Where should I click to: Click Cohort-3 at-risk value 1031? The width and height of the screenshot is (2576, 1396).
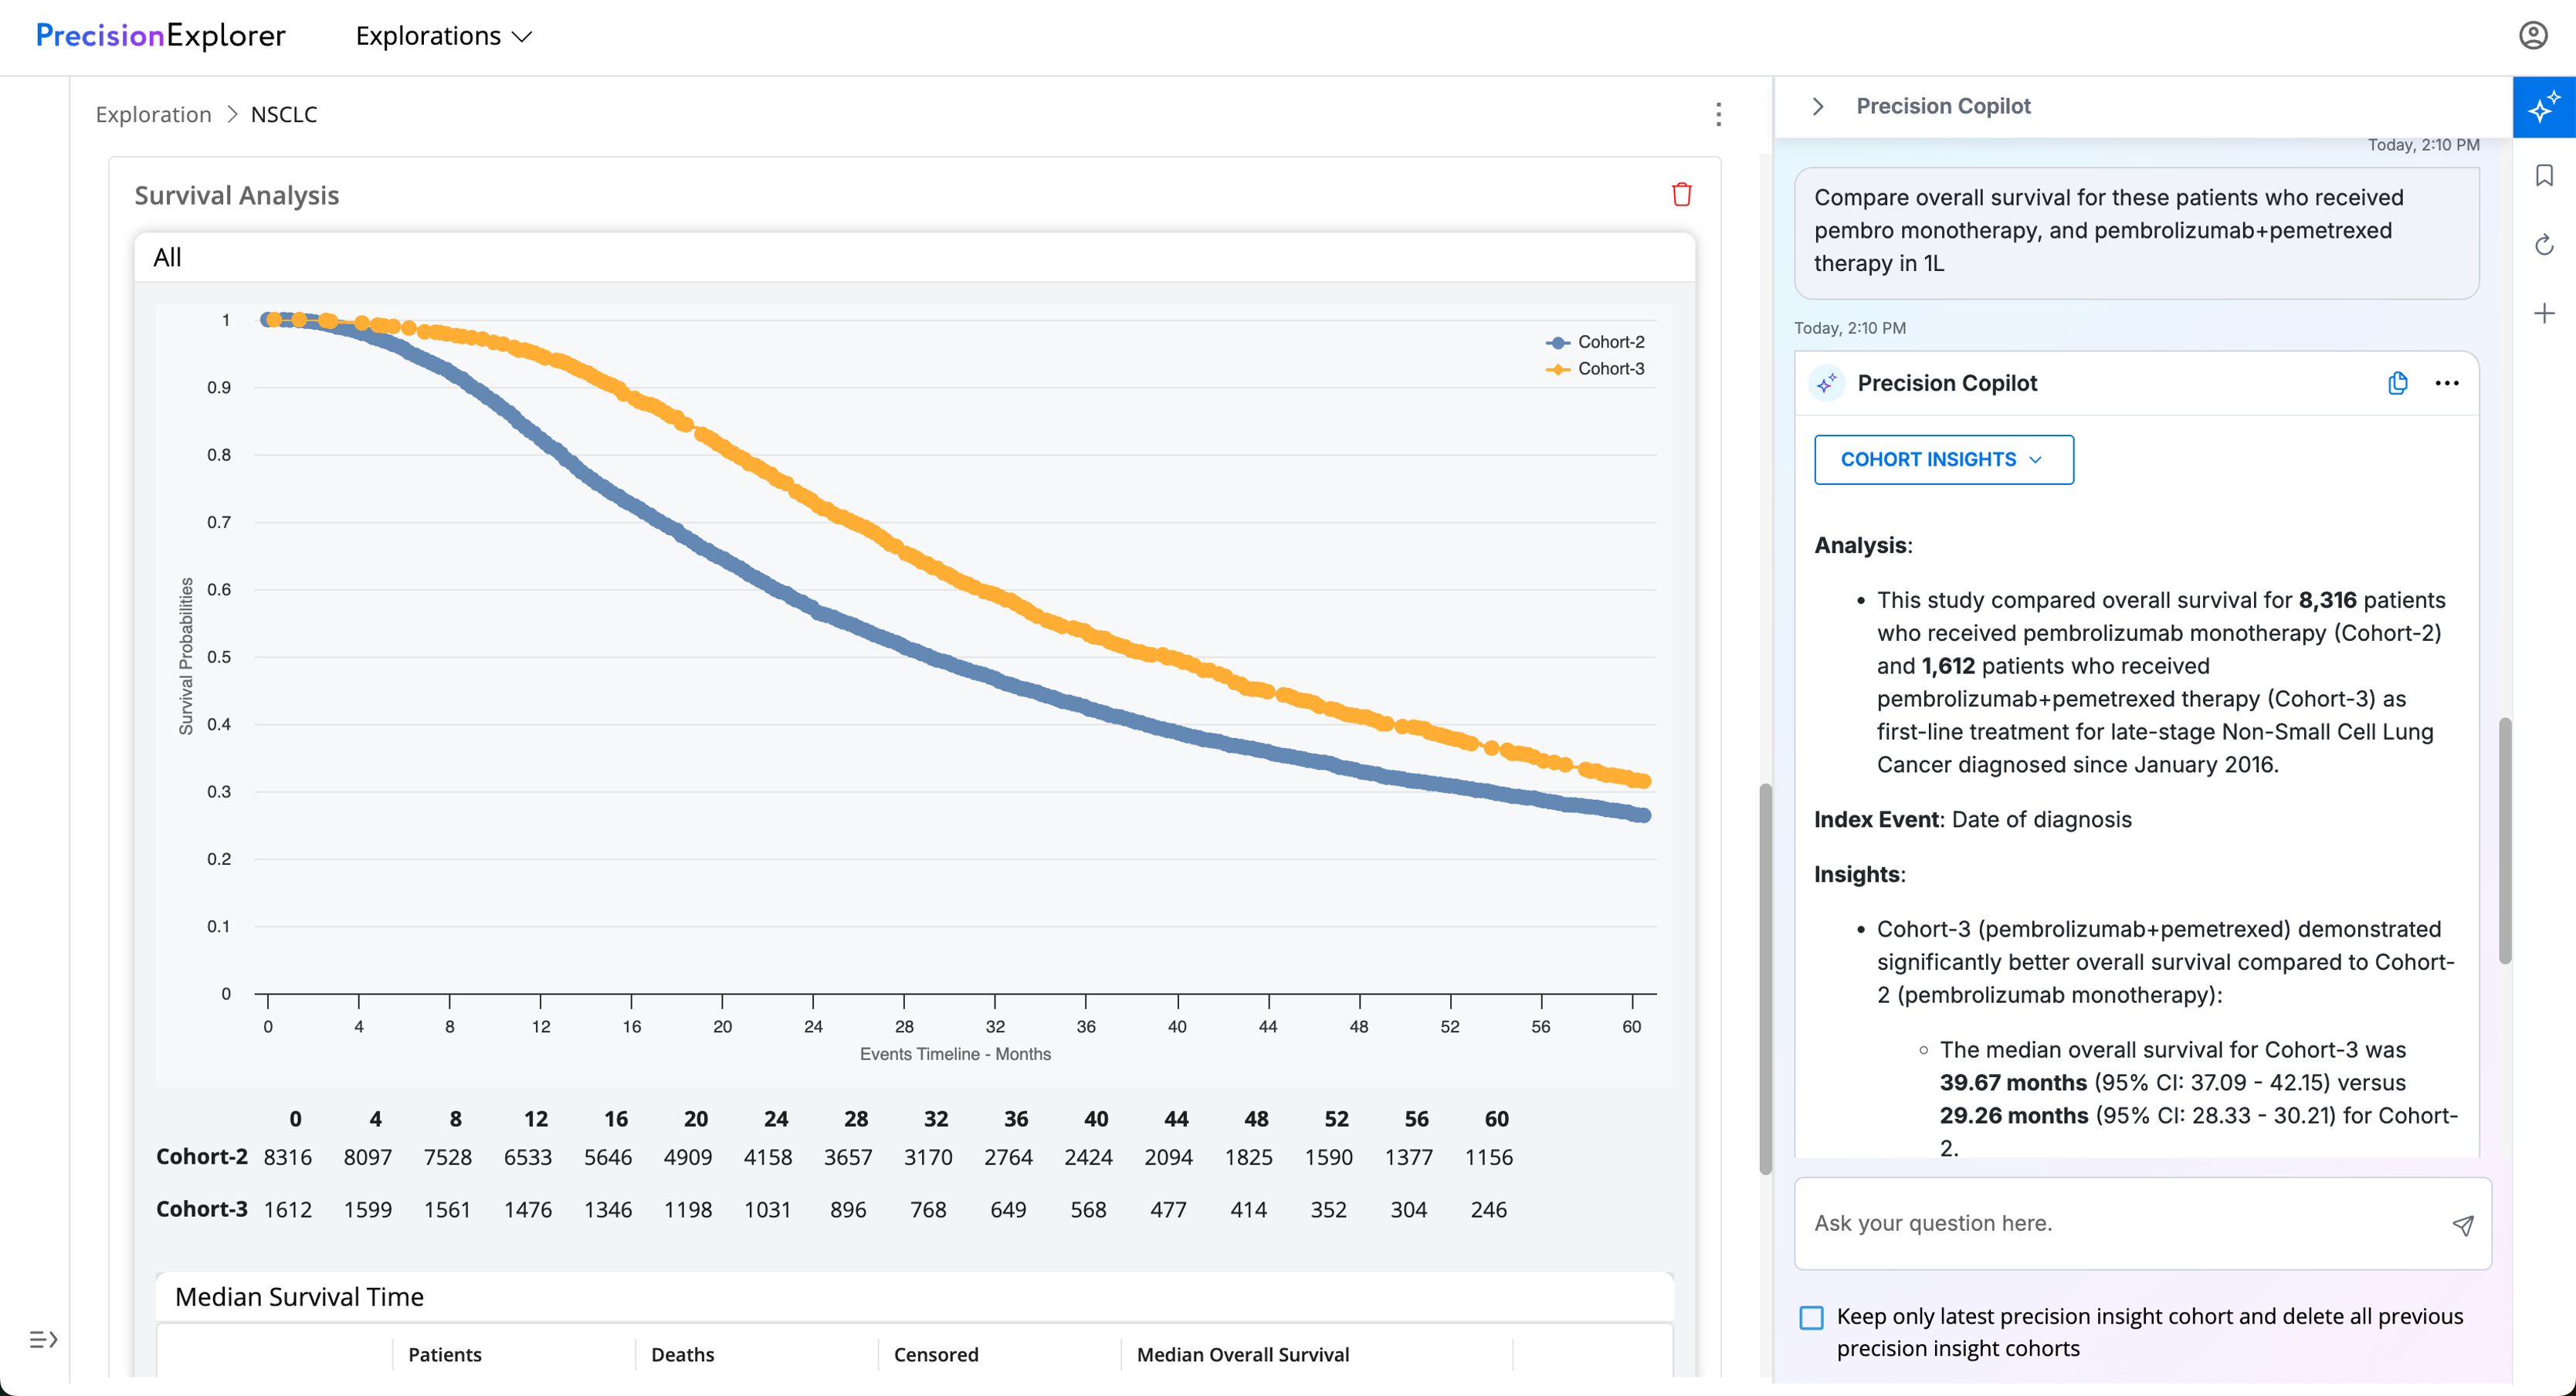pyautogui.click(x=768, y=1210)
